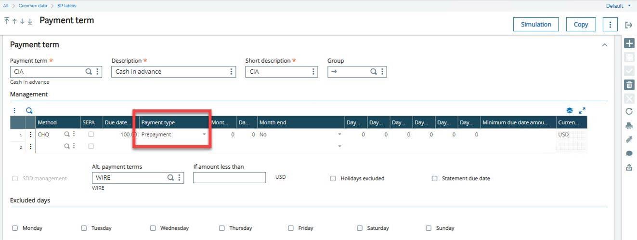Click the Delete trash icon in sidebar
The width and height of the screenshot is (637, 240).
(x=629, y=85)
